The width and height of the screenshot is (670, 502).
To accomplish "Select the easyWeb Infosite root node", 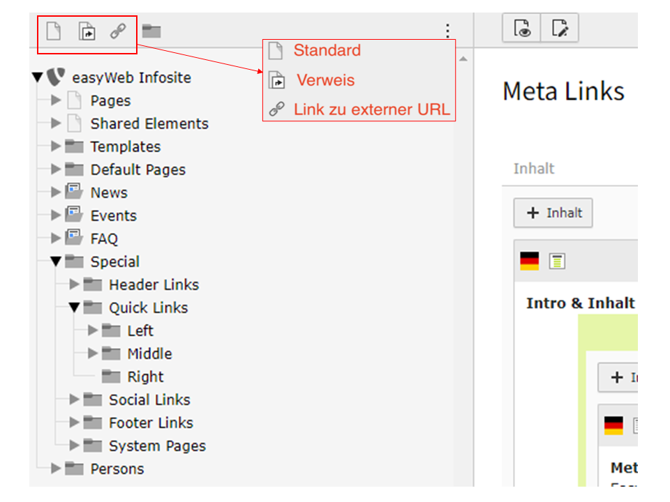I will point(131,77).
